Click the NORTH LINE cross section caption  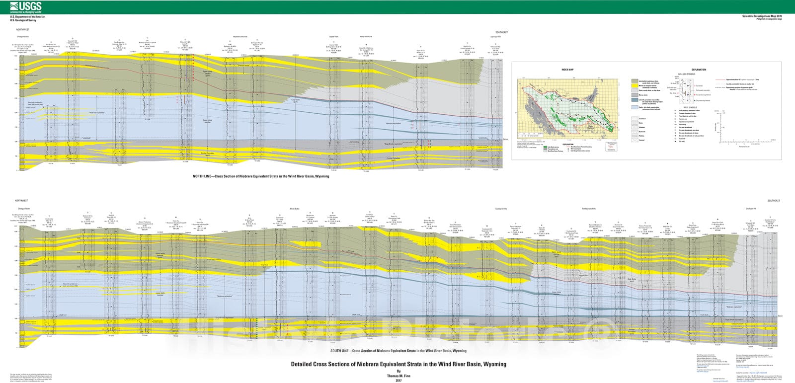tap(261, 176)
